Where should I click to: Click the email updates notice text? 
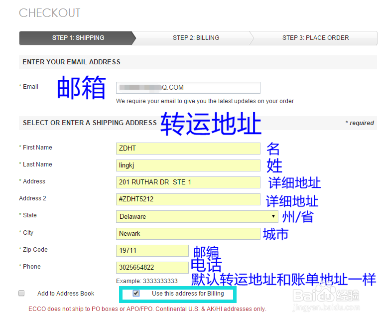(x=205, y=101)
